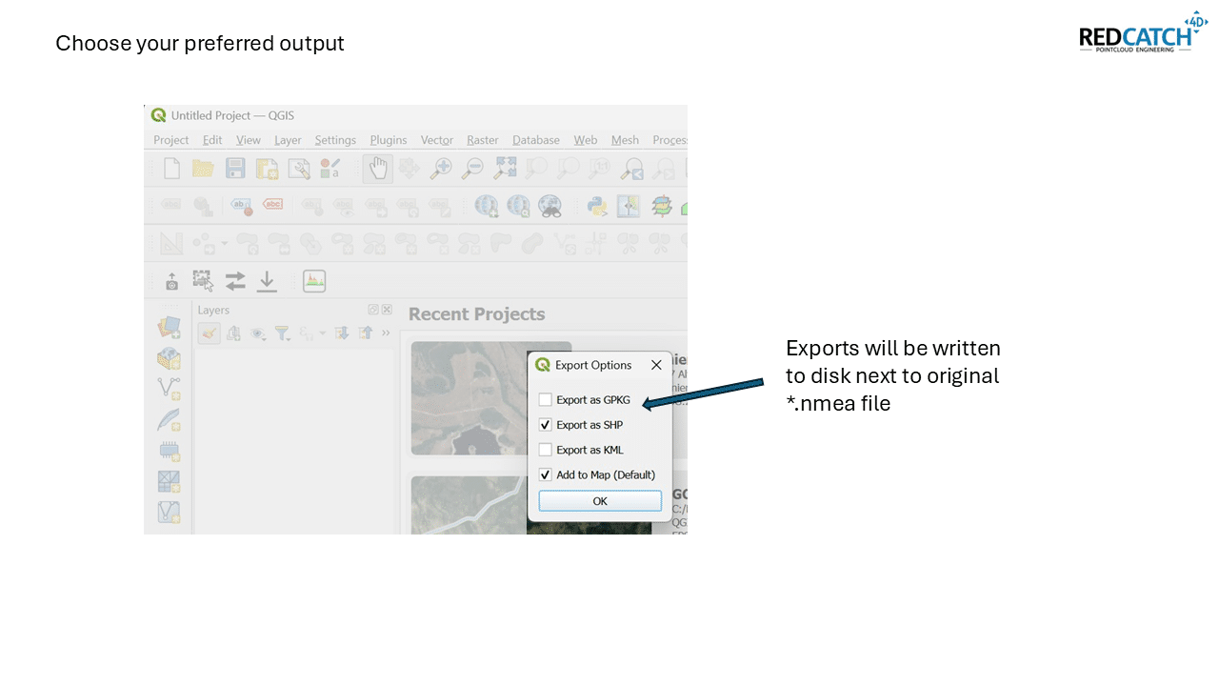
Task: Open the filter legend dropdown in Layers
Action: [283, 333]
